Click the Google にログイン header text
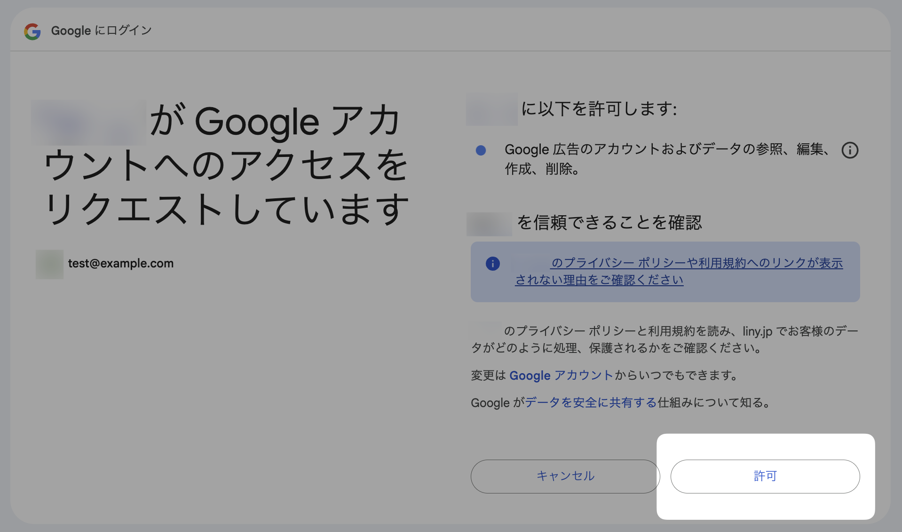 101,31
